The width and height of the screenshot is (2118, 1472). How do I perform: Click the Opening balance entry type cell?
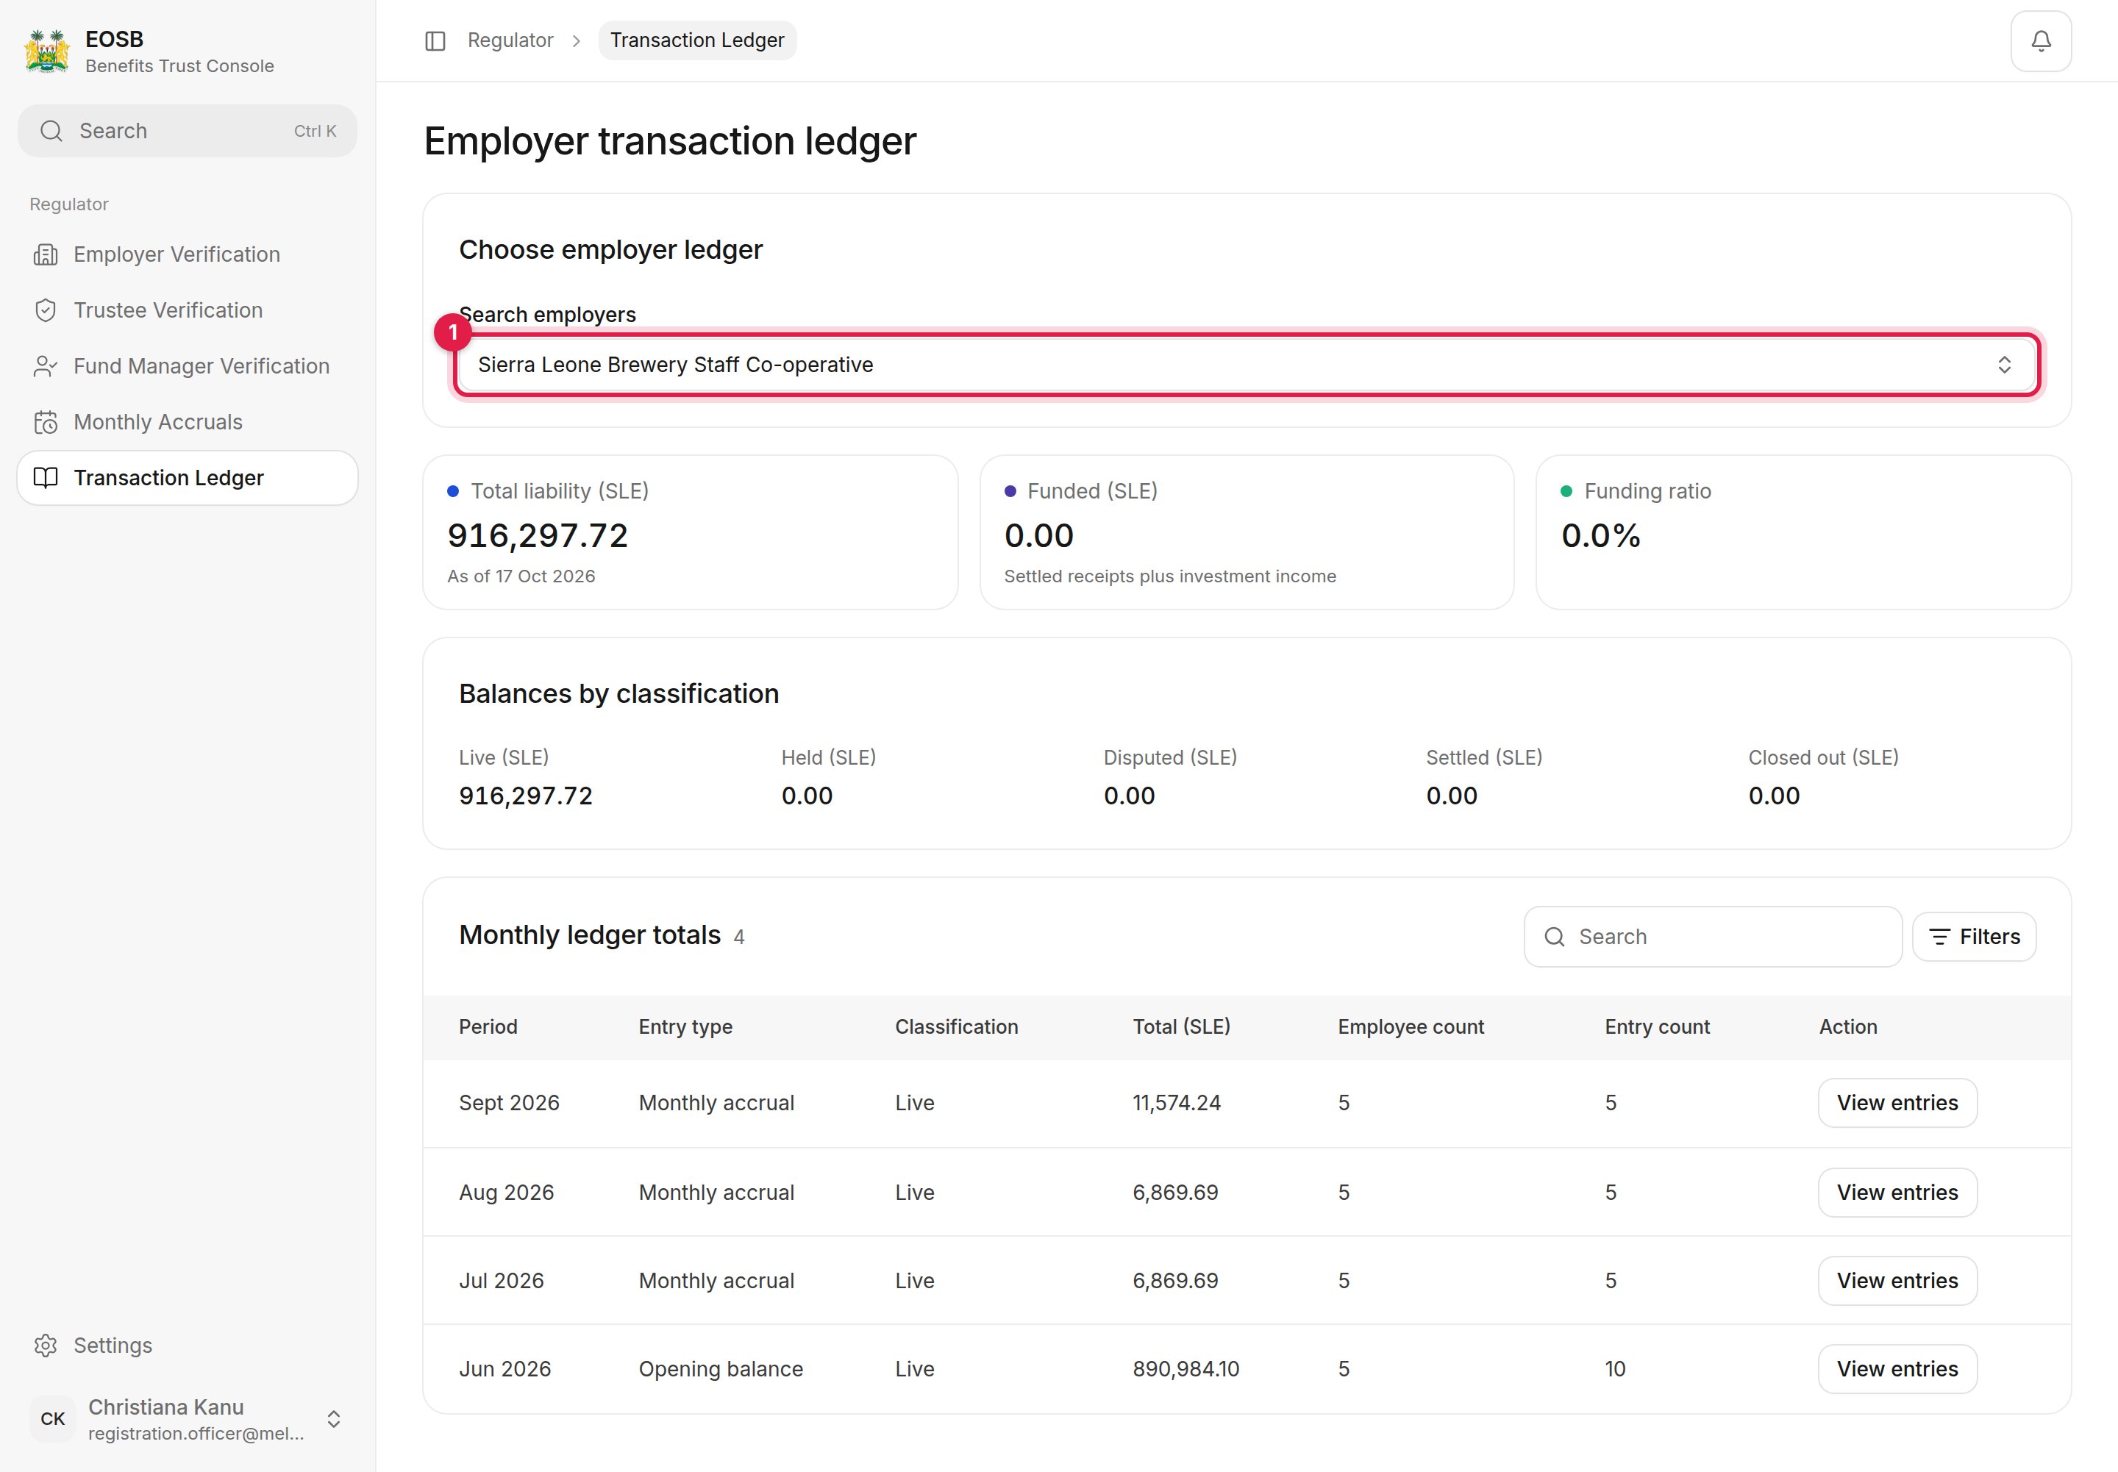(x=721, y=1370)
